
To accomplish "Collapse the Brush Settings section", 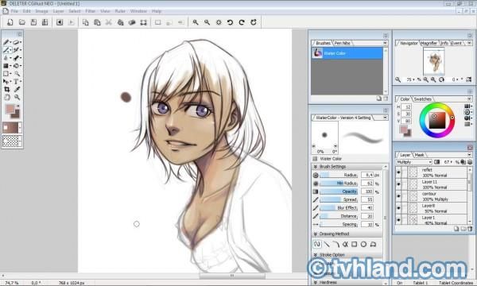I will click(x=316, y=167).
